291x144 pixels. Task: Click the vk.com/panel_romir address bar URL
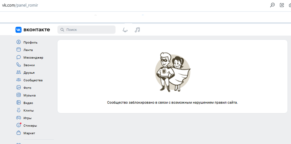(x=20, y=5)
